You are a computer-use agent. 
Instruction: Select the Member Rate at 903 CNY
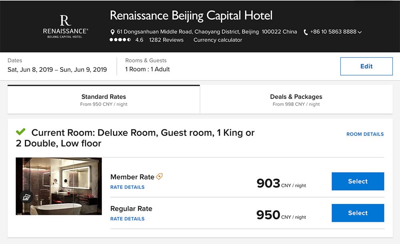[x=357, y=181]
